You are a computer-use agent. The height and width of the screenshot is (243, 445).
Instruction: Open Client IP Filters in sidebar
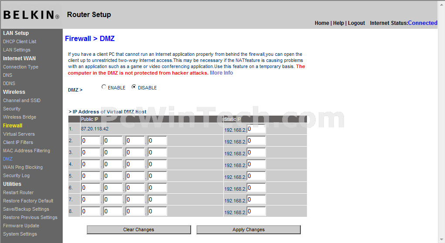18,142
